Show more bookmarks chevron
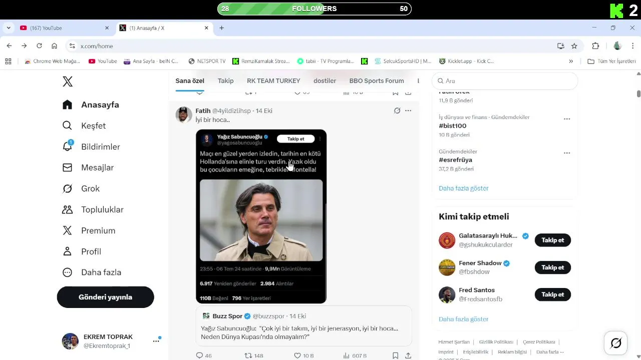The image size is (641, 360). (571, 61)
